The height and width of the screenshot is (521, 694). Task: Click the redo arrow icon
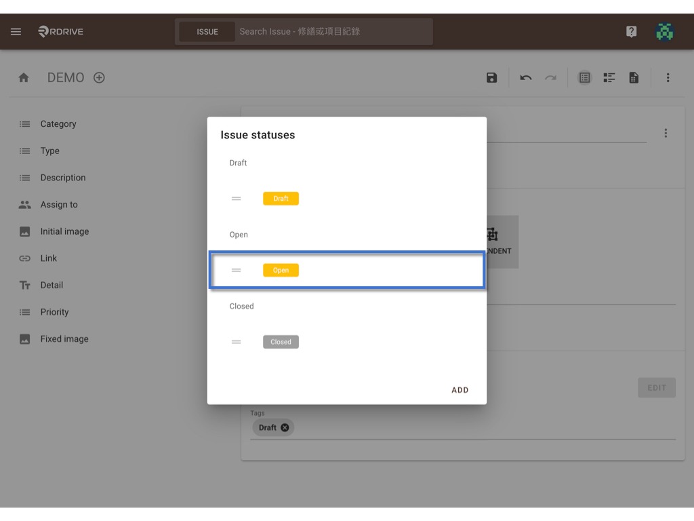[550, 77]
